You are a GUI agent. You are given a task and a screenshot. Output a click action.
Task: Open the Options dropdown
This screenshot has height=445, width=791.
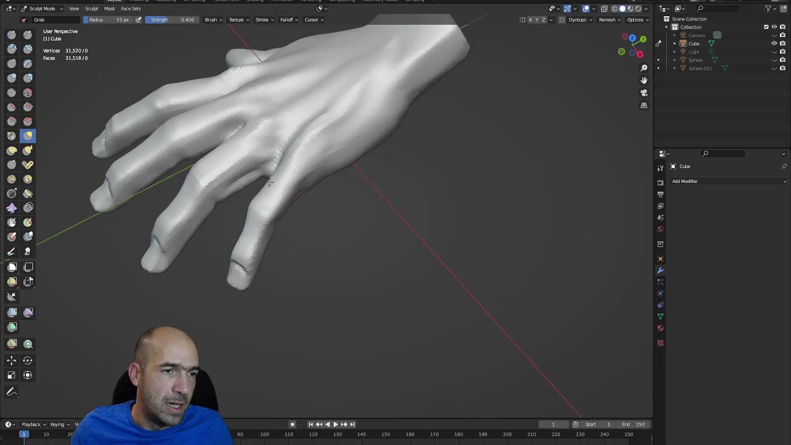click(637, 20)
